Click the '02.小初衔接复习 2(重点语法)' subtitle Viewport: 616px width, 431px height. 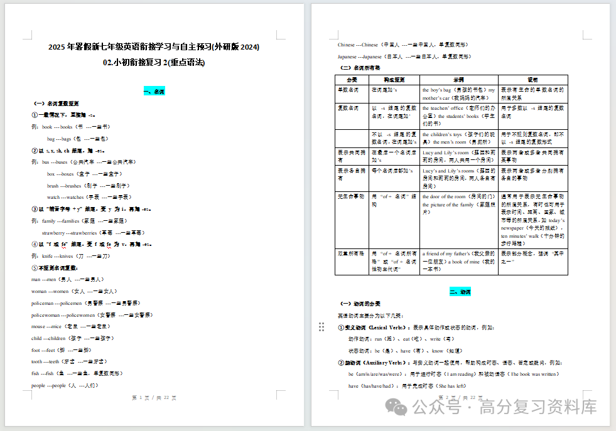coord(154,62)
